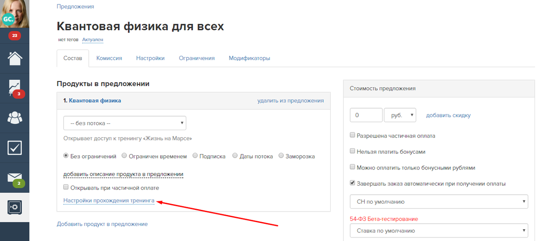Click the Стоимость предложения panel header

(439, 88)
